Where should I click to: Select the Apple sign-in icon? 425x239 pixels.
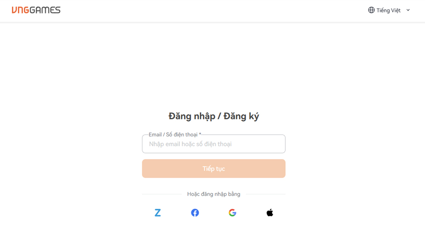[x=269, y=213]
